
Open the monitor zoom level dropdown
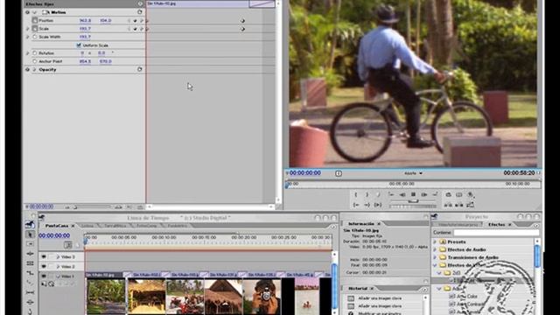pos(414,173)
